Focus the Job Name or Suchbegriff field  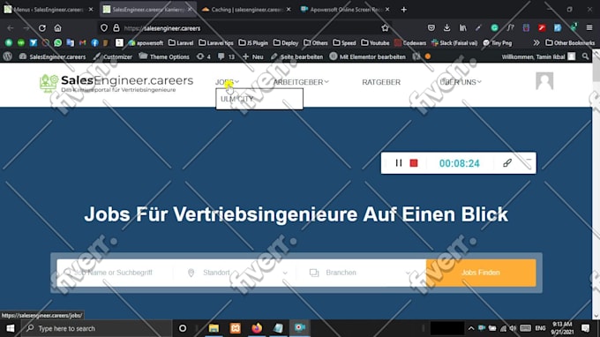click(115, 273)
